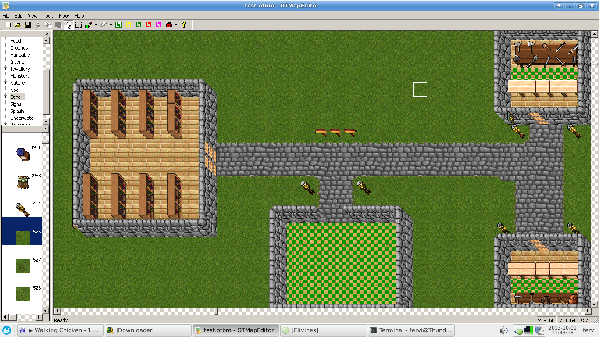Save the map with floppy disk icon

coord(28,25)
